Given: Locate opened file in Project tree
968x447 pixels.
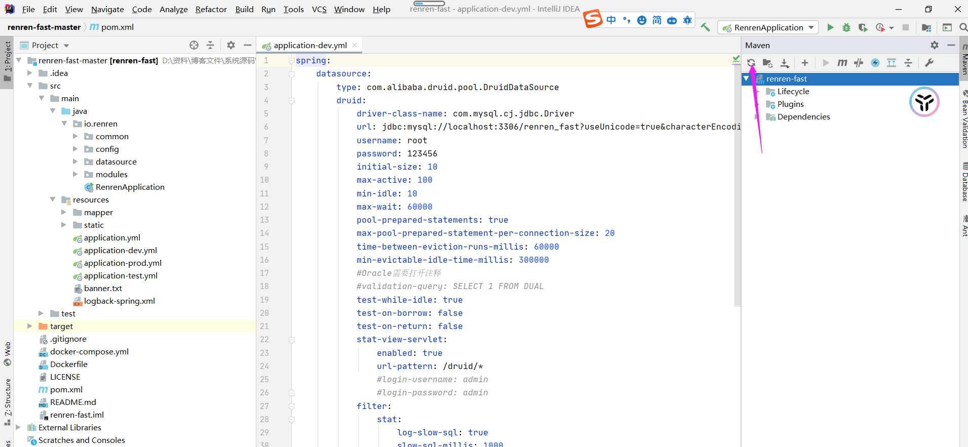Looking at the screenshot, I should (194, 45).
